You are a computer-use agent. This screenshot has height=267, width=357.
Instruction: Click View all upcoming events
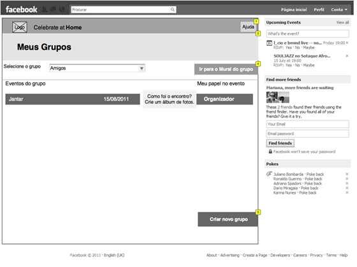pyautogui.click(x=342, y=22)
